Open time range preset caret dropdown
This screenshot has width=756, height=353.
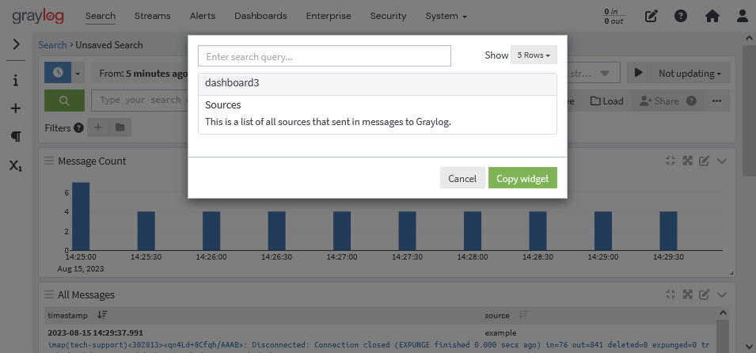coord(78,74)
